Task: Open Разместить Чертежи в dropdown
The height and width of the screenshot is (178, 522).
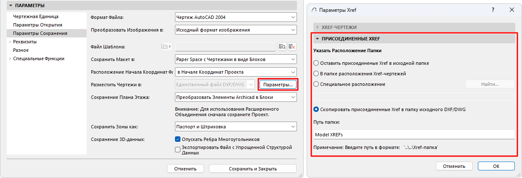Action: tap(215, 85)
